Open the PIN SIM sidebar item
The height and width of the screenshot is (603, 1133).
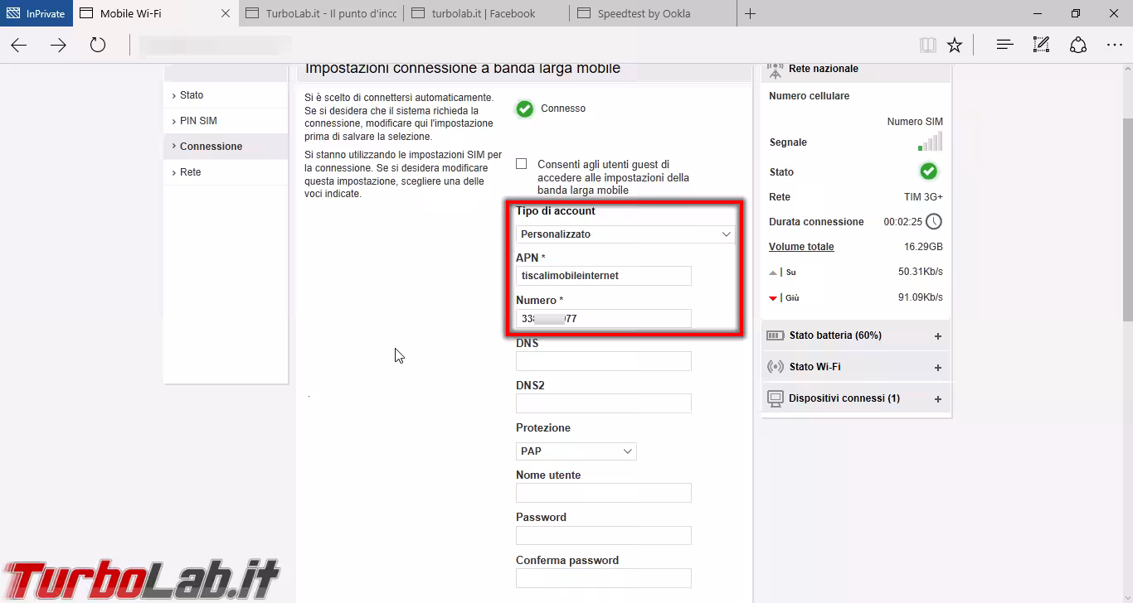point(198,121)
